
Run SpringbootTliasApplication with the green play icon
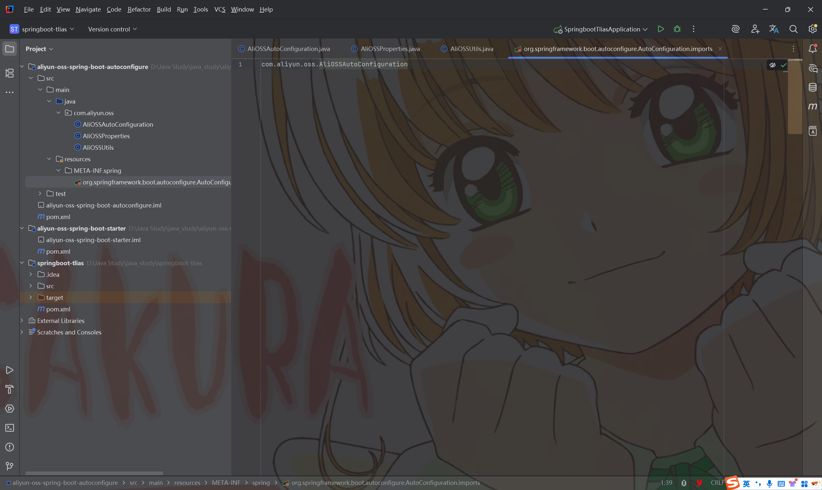(x=660, y=29)
